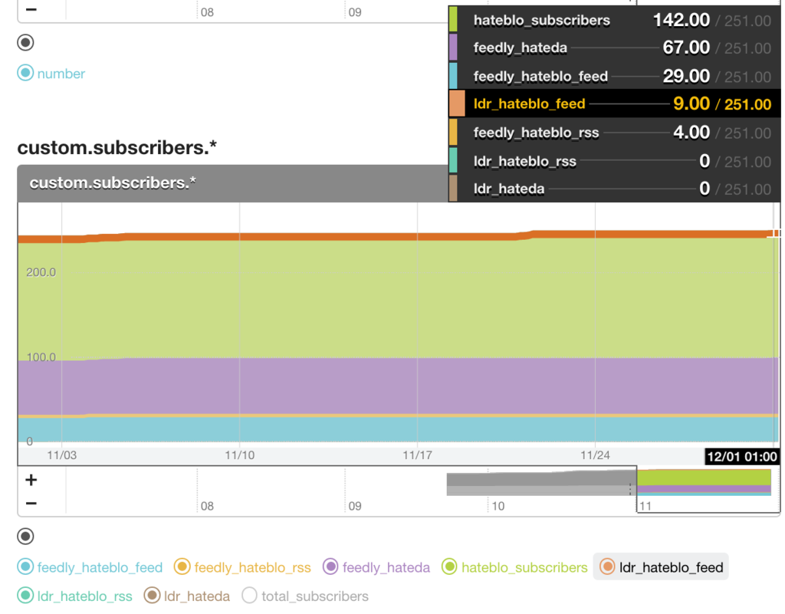Click the gray region in timeline navigator
The height and width of the screenshot is (614, 785).
coord(541,484)
